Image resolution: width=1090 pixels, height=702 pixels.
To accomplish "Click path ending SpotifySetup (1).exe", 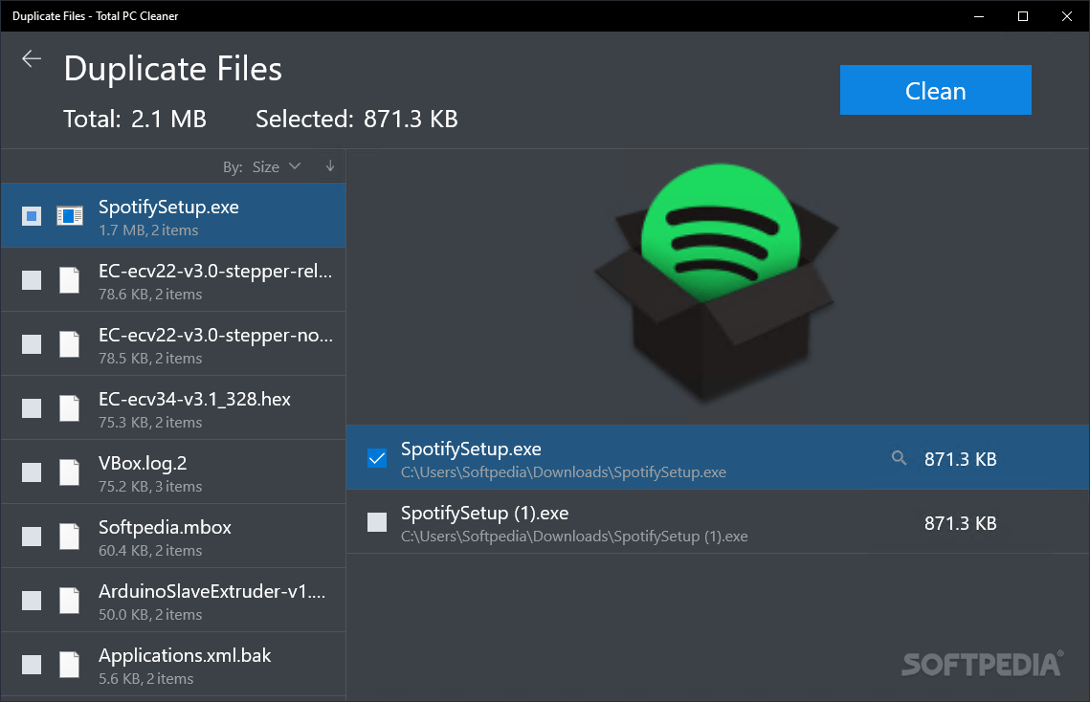I will tap(574, 537).
